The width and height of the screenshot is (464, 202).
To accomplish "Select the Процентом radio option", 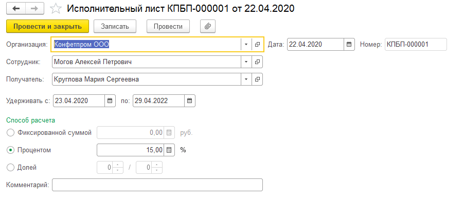I will [x=10, y=150].
